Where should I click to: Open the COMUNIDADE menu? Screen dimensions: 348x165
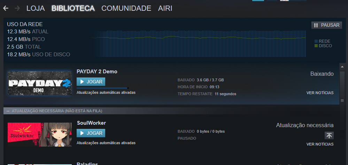(126, 8)
